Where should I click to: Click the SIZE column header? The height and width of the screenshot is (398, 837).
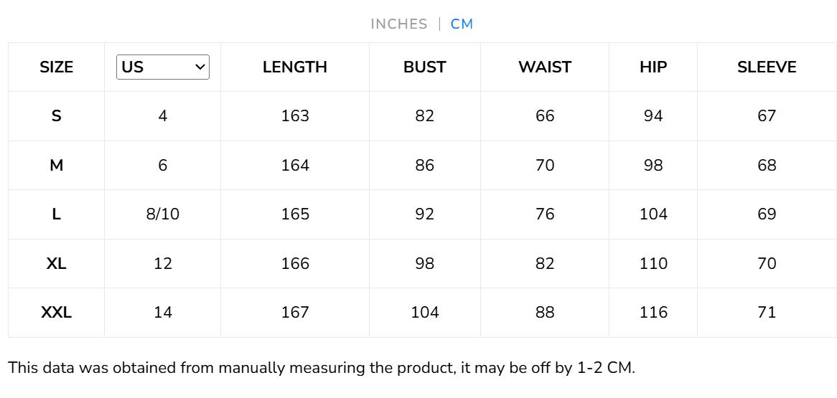tap(56, 67)
